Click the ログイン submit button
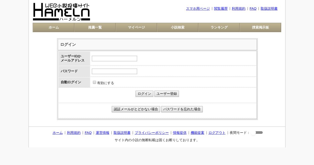314x165 pixels. (x=144, y=94)
